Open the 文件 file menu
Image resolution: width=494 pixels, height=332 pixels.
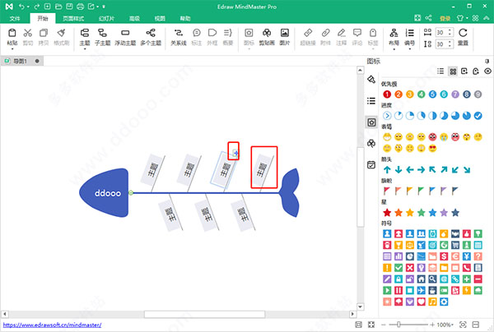(x=15, y=19)
